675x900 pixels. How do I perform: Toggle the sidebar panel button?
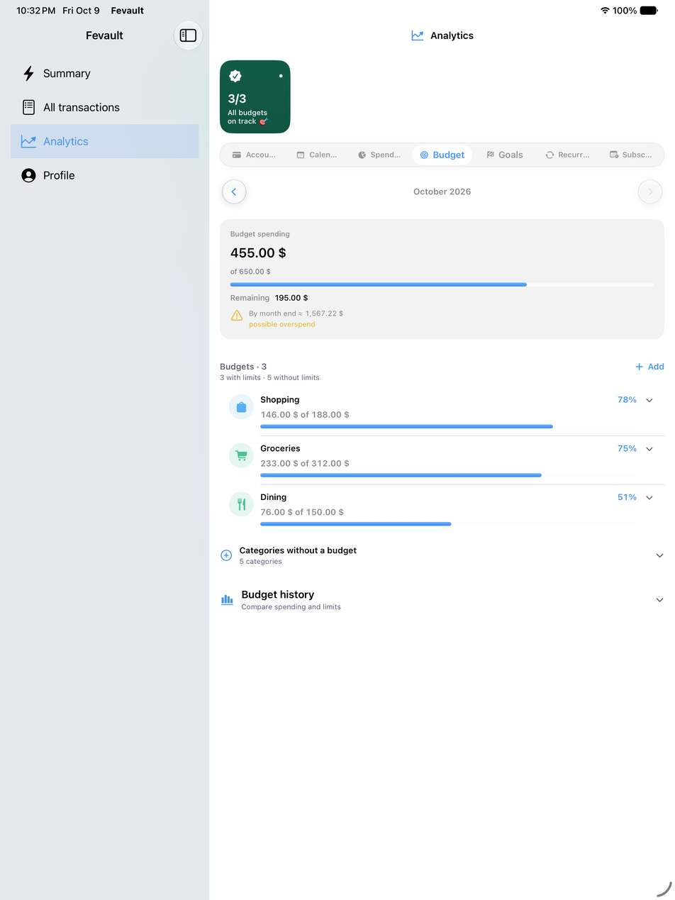pos(188,35)
